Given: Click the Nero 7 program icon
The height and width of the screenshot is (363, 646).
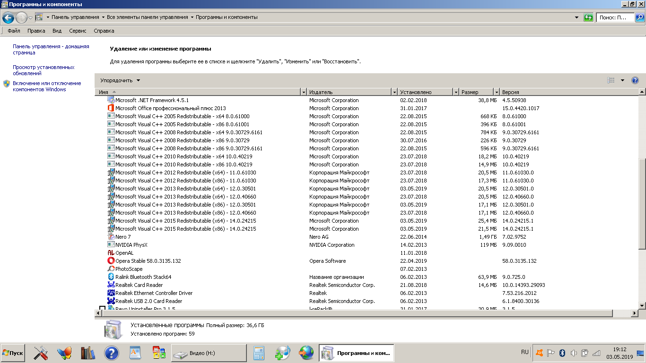Looking at the screenshot, I should [x=111, y=237].
